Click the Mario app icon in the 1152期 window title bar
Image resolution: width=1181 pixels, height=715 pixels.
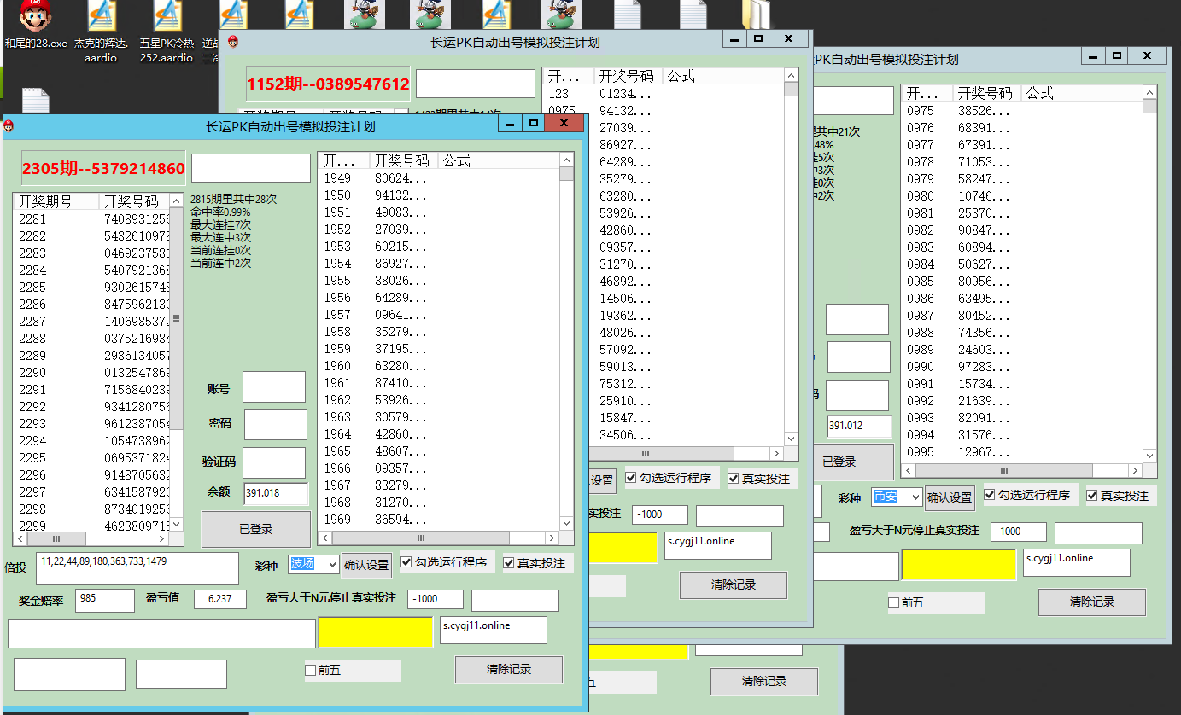(x=233, y=42)
